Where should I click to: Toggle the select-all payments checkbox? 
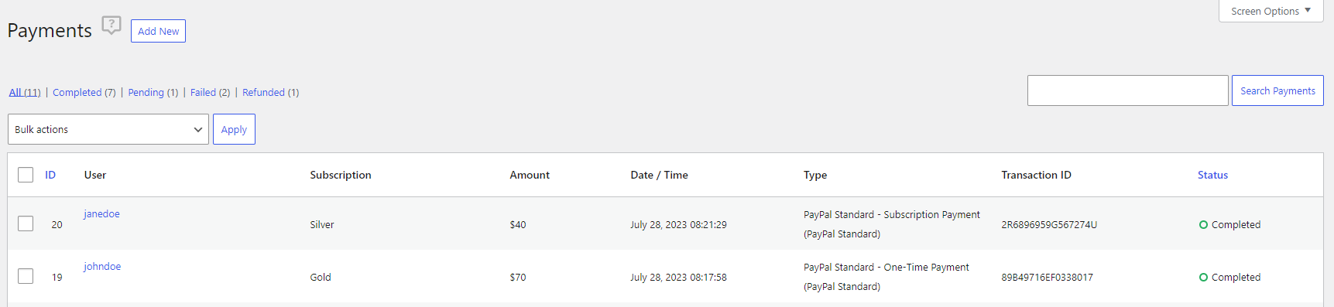[26, 175]
